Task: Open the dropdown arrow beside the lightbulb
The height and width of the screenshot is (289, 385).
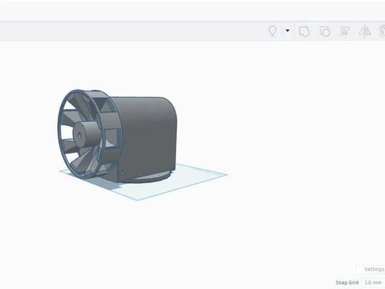Action: pyautogui.click(x=288, y=31)
